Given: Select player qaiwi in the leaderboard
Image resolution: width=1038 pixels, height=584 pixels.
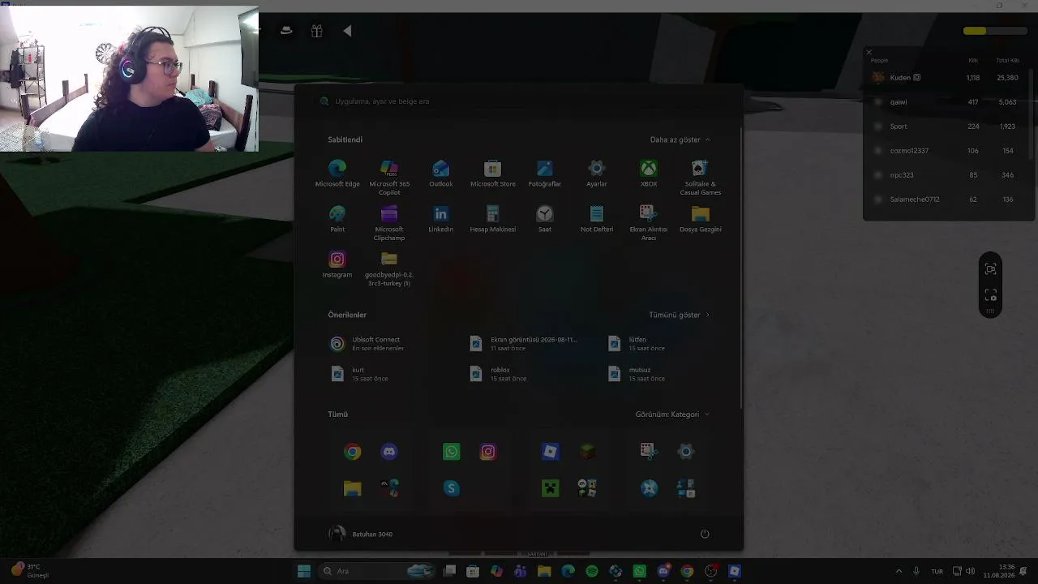Looking at the screenshot, I should 948,102.
